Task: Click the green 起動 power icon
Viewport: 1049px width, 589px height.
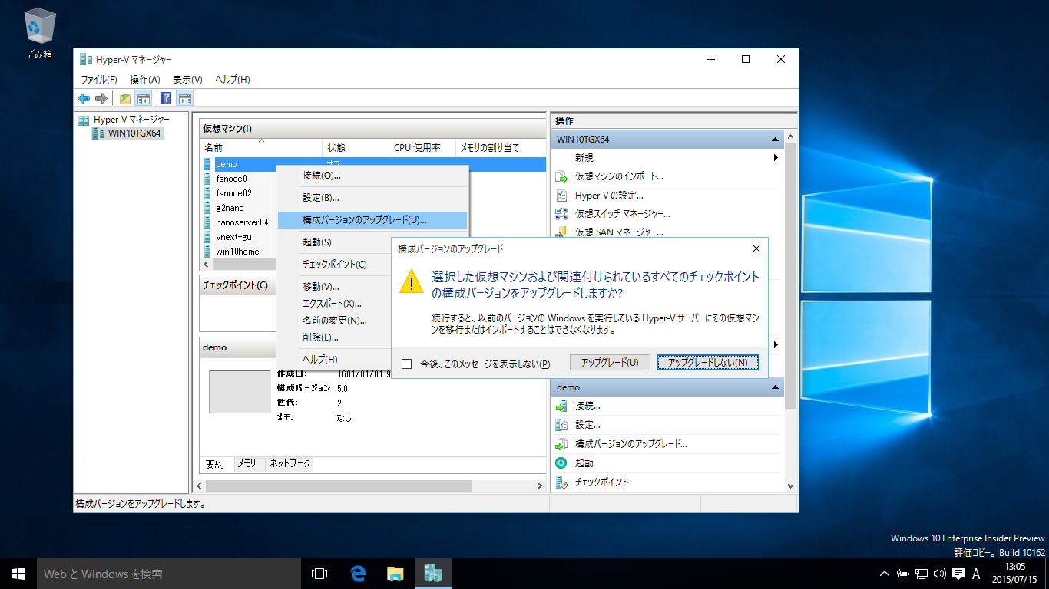Action: [561, 463]
